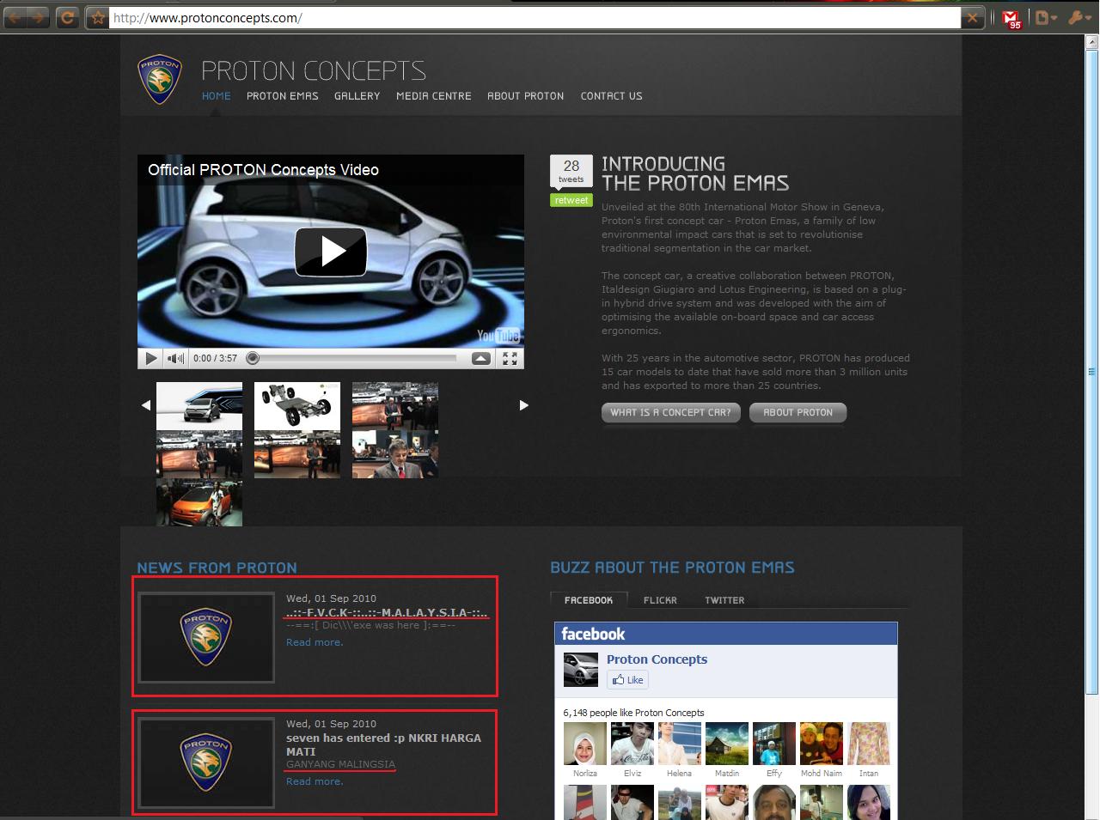Open Matdin's Facebook profile picture
The height and width of the screenshot is (820, 1100).
pyautogui.click(x=726, y=744)
